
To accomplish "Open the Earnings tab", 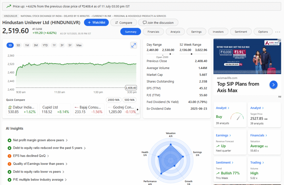I will coord(196,32).
